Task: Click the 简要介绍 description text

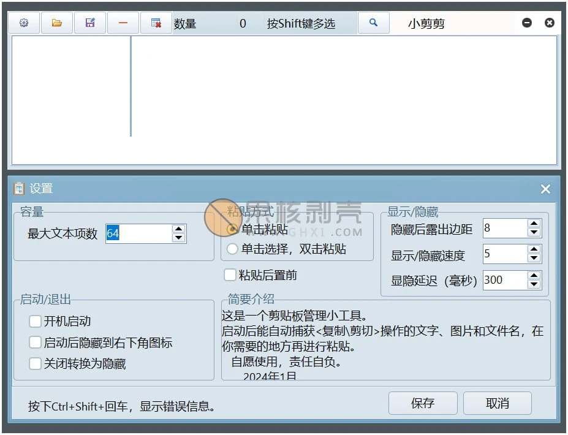Action: (382, 345)
